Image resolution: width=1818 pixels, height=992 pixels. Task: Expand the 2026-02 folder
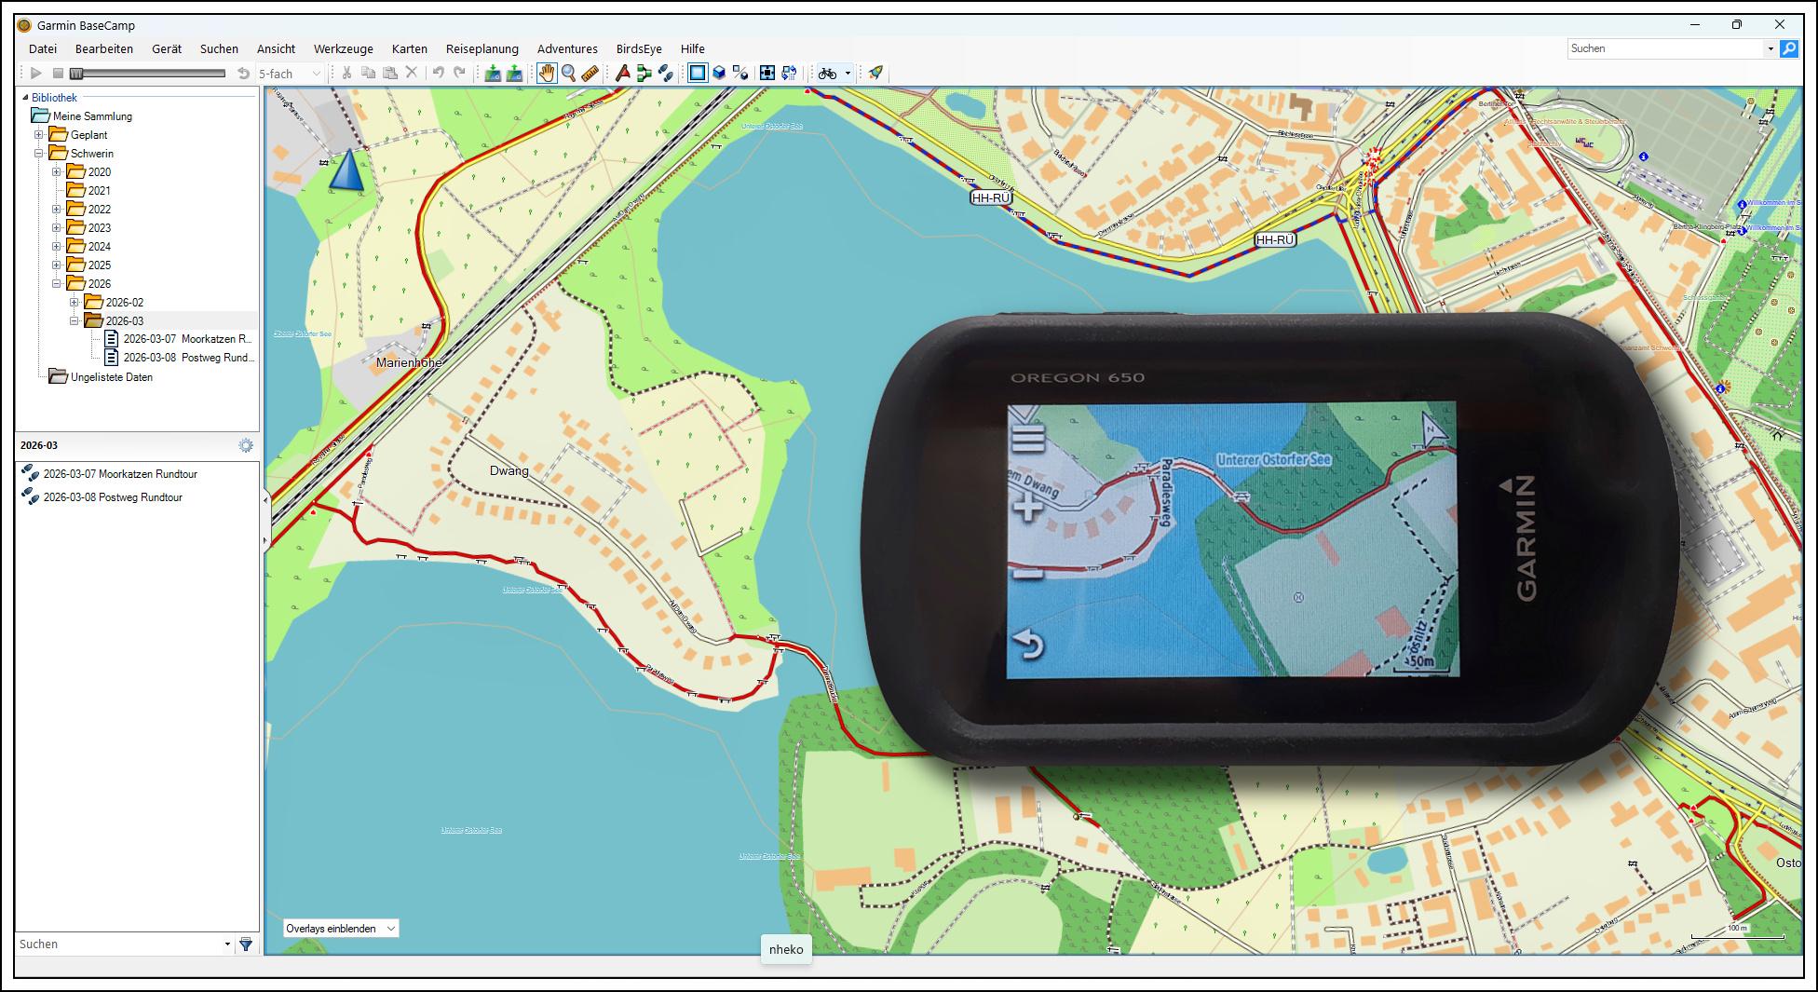tap(75, 303)
